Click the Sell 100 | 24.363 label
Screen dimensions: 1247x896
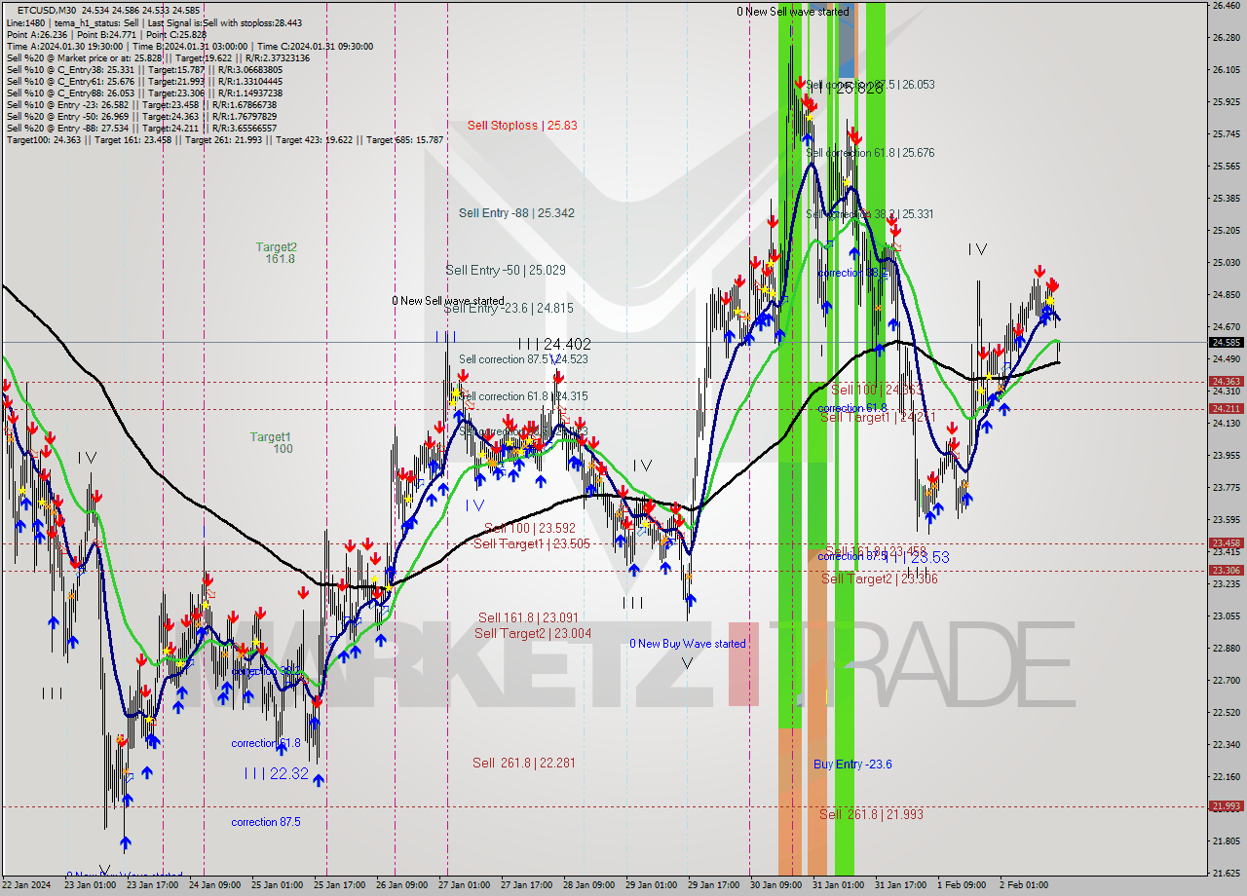click(877, 391)
